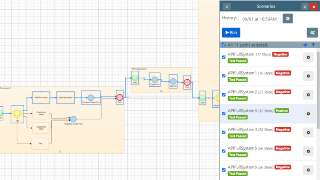Click the Negative tag on APIFullSystem1
This screenshot has width=320, height=180.
283,73
